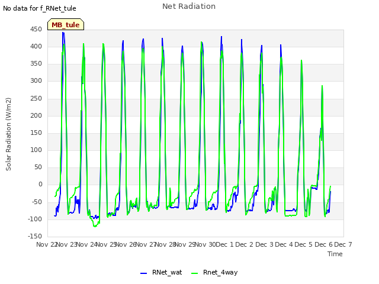Click the Dec 2 x-axis date label
This screenshot has height=284, width=379.
coord(245,244)
